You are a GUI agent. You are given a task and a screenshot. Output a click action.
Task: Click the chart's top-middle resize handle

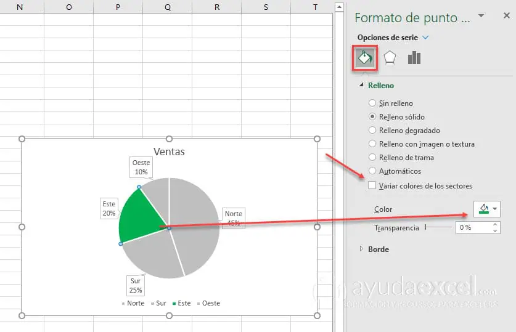tap(169, 139)
